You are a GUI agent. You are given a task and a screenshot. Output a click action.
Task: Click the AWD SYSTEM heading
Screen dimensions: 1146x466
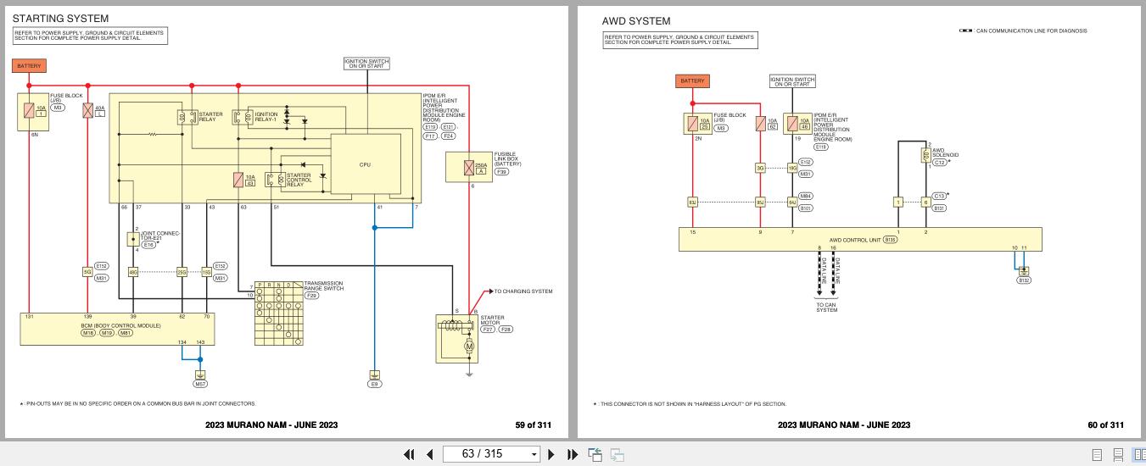pos(636,20)
